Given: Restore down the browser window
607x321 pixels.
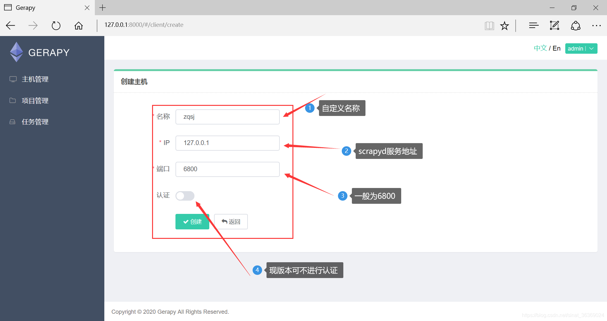Looking at the screenshot, I should click(x=574, y=8).
